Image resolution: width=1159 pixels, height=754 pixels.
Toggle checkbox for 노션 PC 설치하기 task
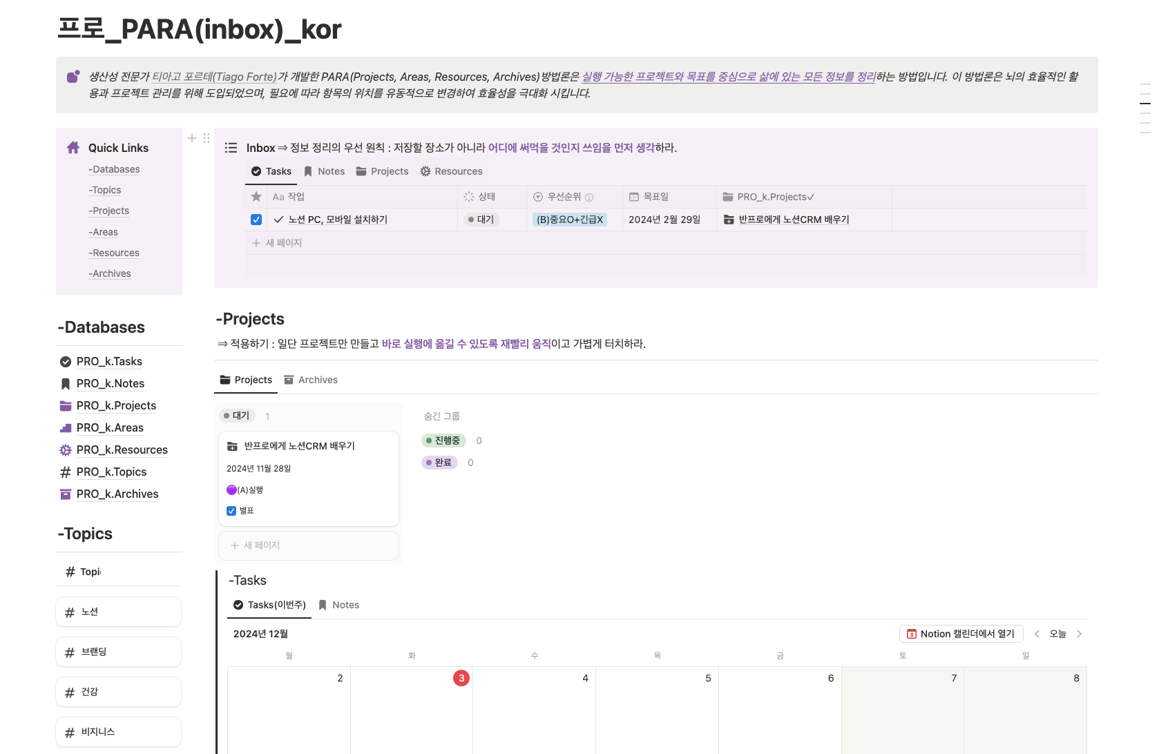pyautogui.click(x=256, y=220)
